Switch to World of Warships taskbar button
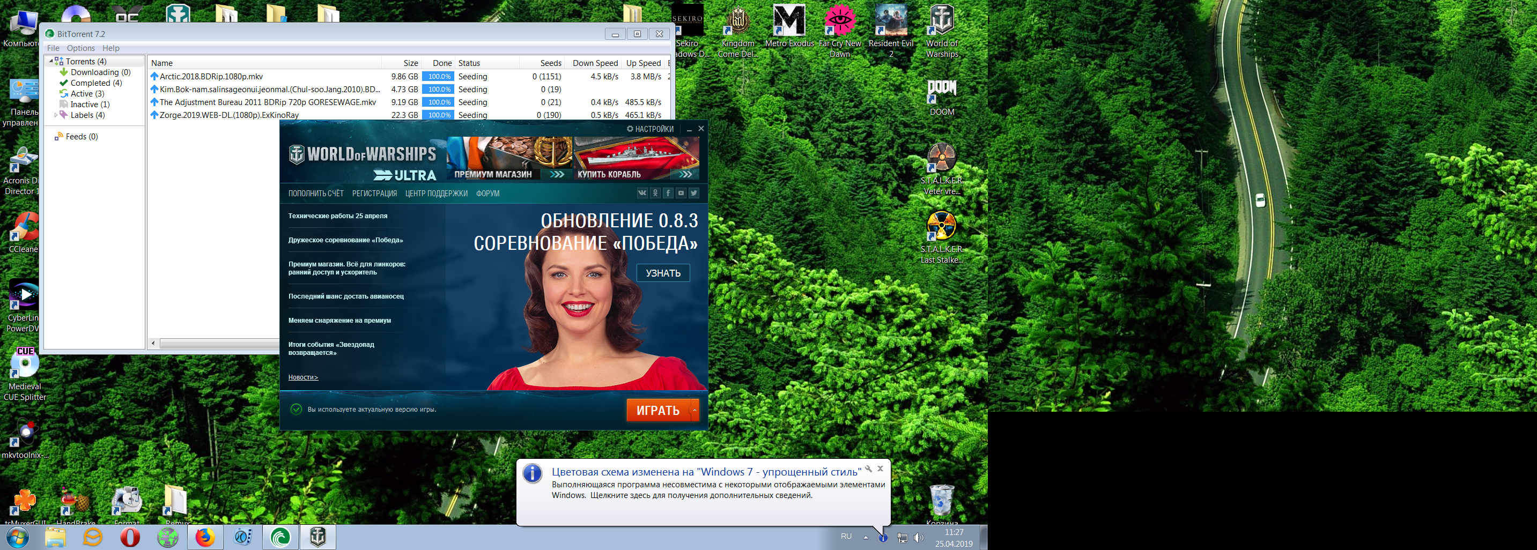 [x=318, y=538]
